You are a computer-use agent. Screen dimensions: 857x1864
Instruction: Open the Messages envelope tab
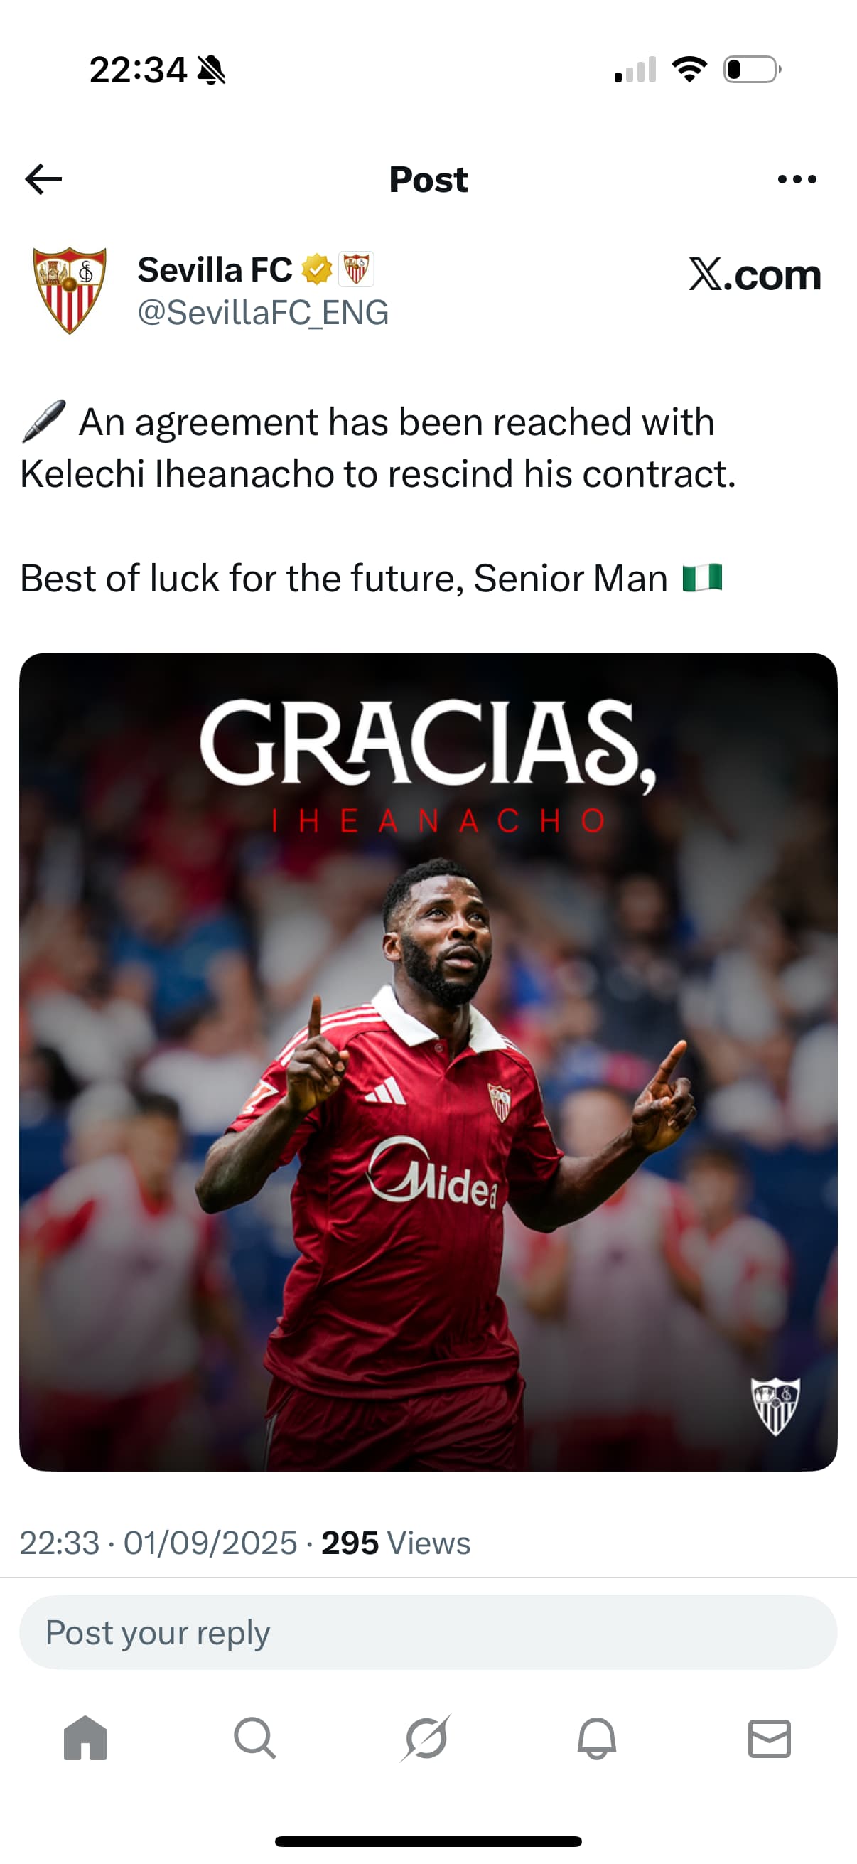[x=770, y=1737]
